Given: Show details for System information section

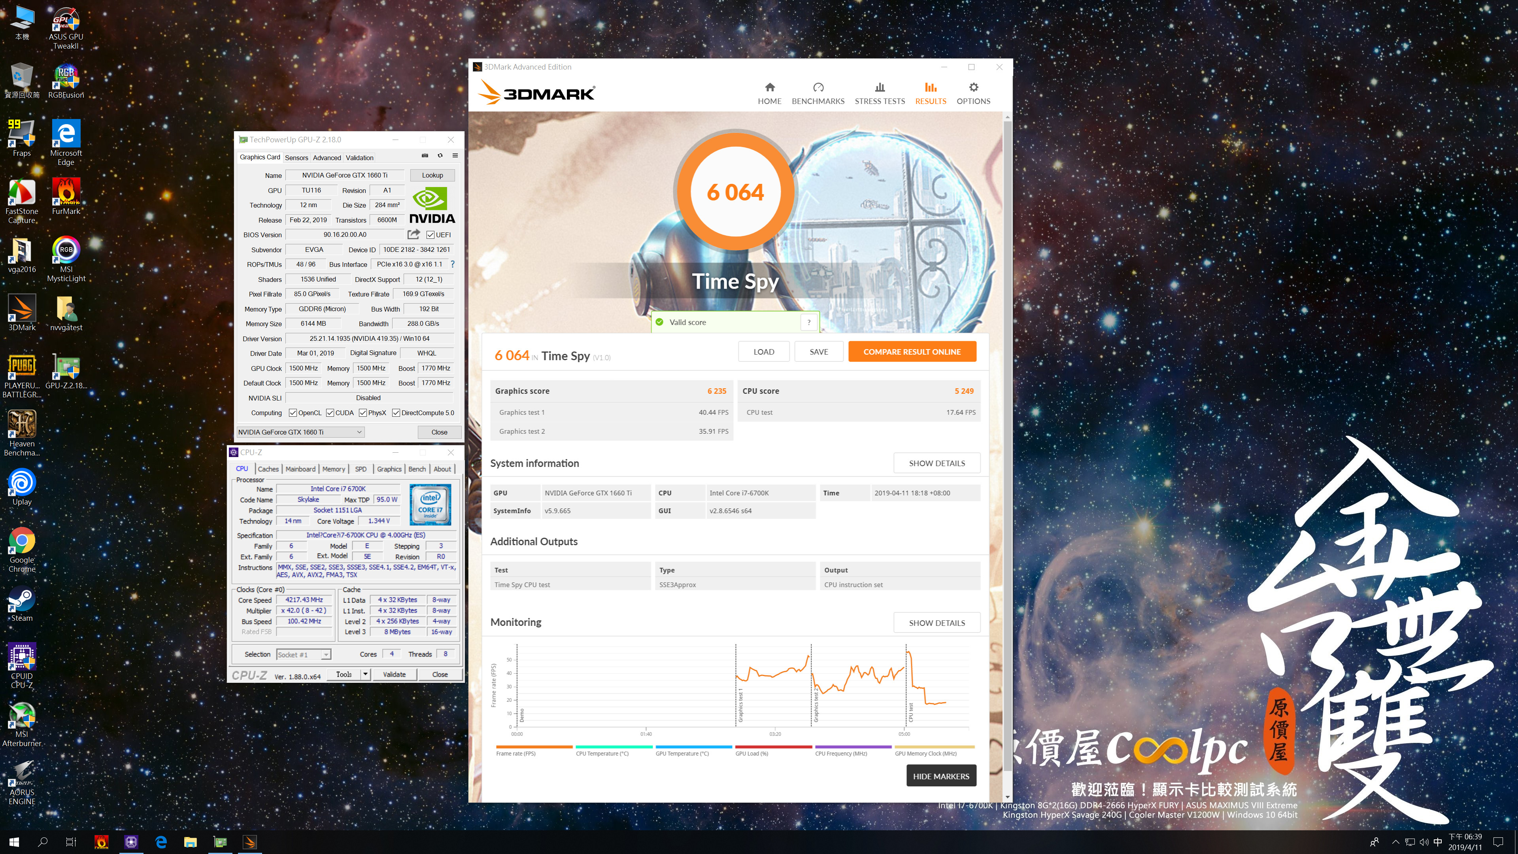Looking at the screenshot, I should [937, 463].
